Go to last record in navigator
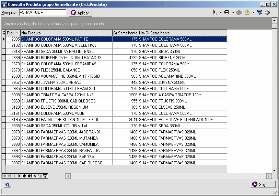This screenshot has height=196, width=279. pos(30,176)
